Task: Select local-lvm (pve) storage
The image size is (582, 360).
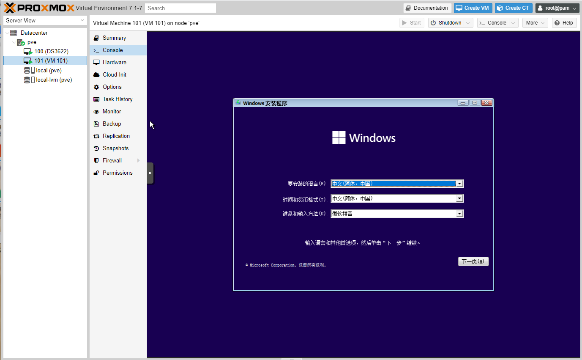Action: click(54, 80)
